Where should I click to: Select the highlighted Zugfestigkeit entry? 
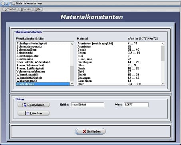43,84
